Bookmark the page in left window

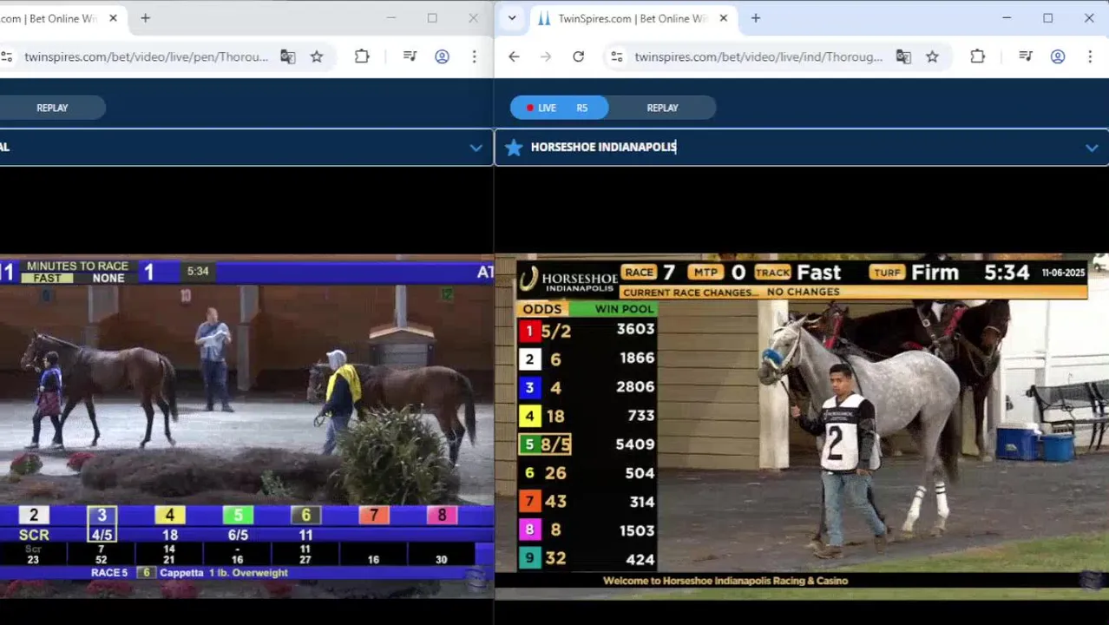317,56
